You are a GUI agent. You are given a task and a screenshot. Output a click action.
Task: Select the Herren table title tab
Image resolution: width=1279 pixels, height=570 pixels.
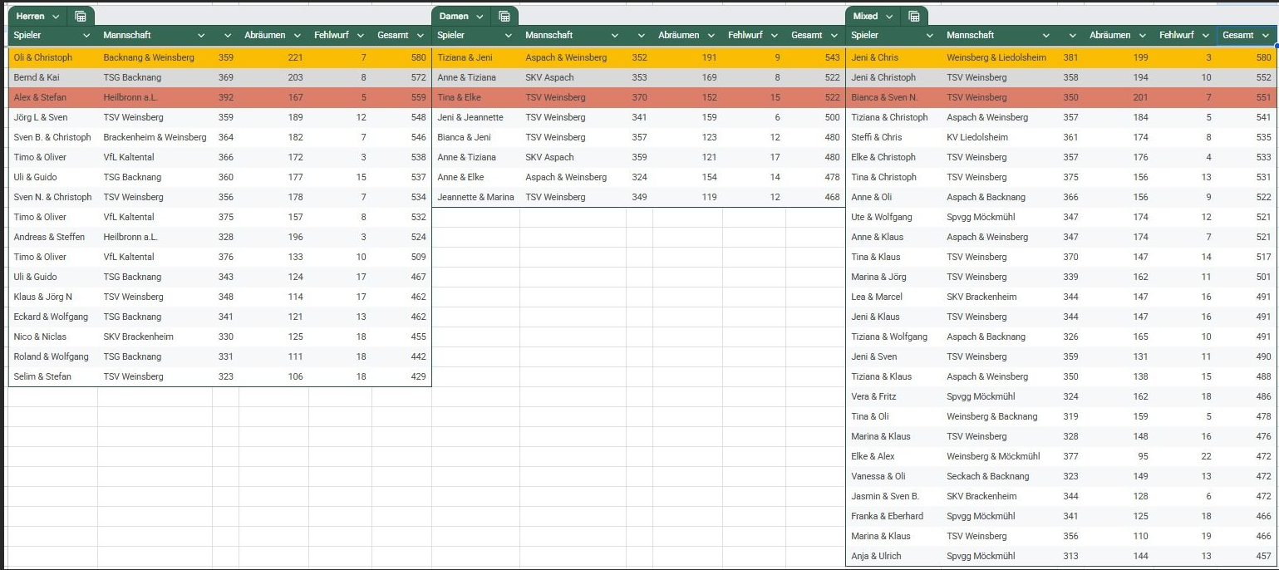[x=31, y=17]
